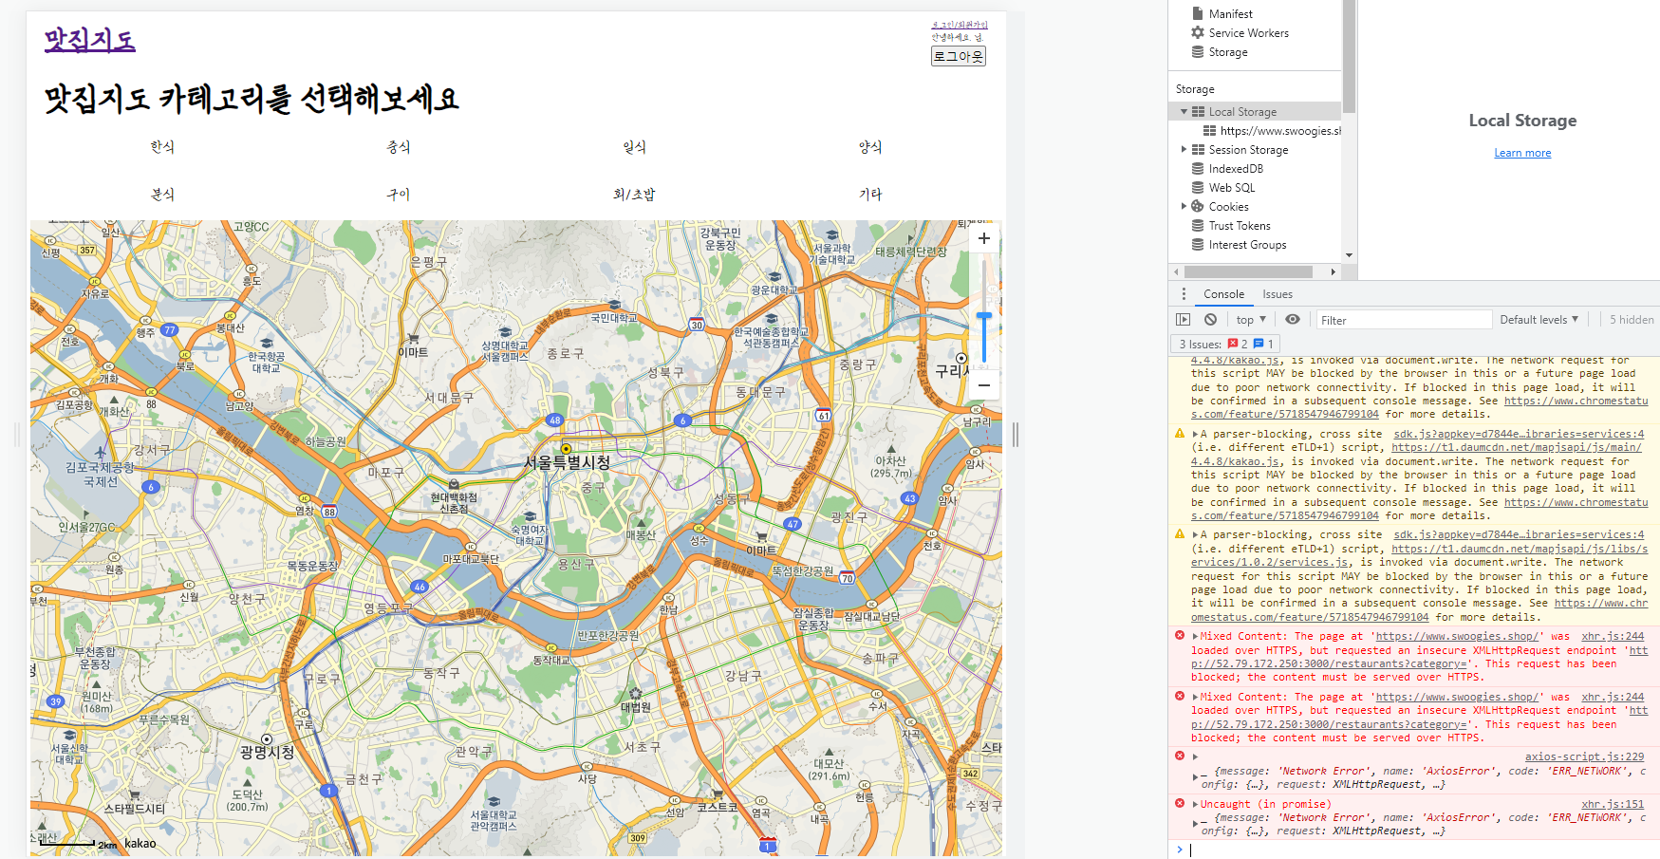Select the 일식 category
1660x859 pixels.
tap(634, 147)
